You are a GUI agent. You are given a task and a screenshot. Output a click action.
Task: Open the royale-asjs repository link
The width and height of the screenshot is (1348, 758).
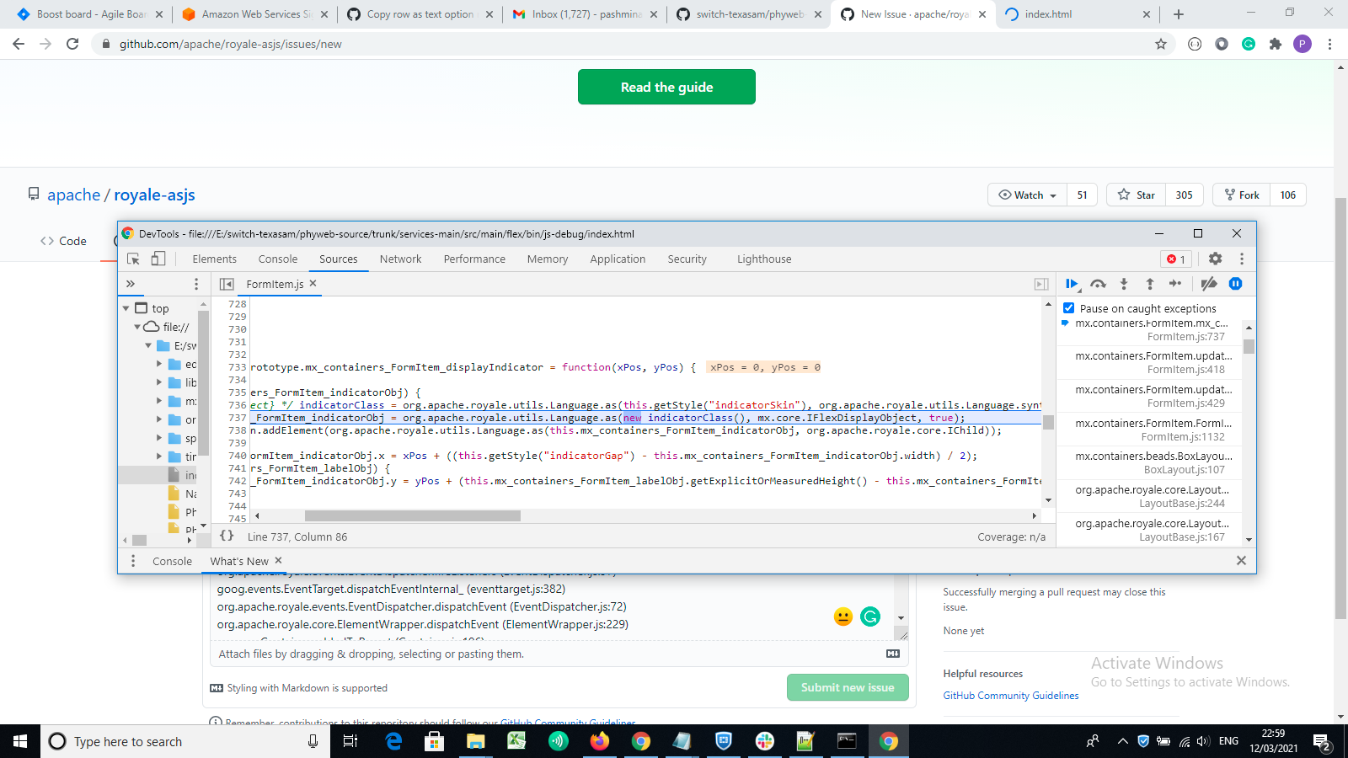tap(154, 195)
